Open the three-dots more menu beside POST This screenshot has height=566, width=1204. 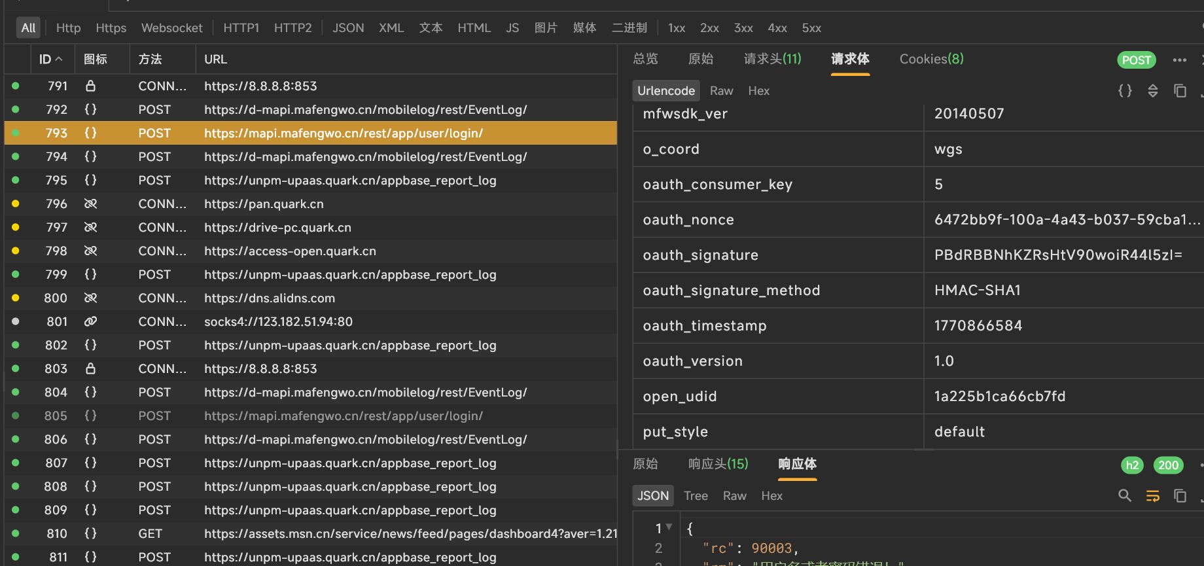[x=1179, y=60]
